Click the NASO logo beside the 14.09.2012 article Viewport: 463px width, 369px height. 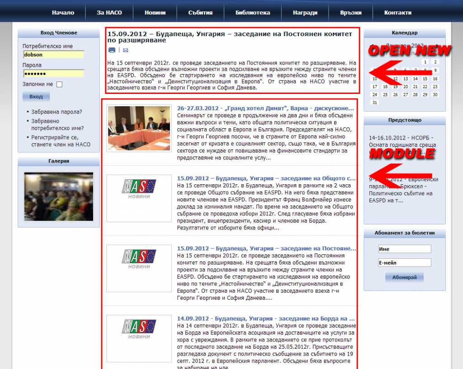[x=139, y=338]
